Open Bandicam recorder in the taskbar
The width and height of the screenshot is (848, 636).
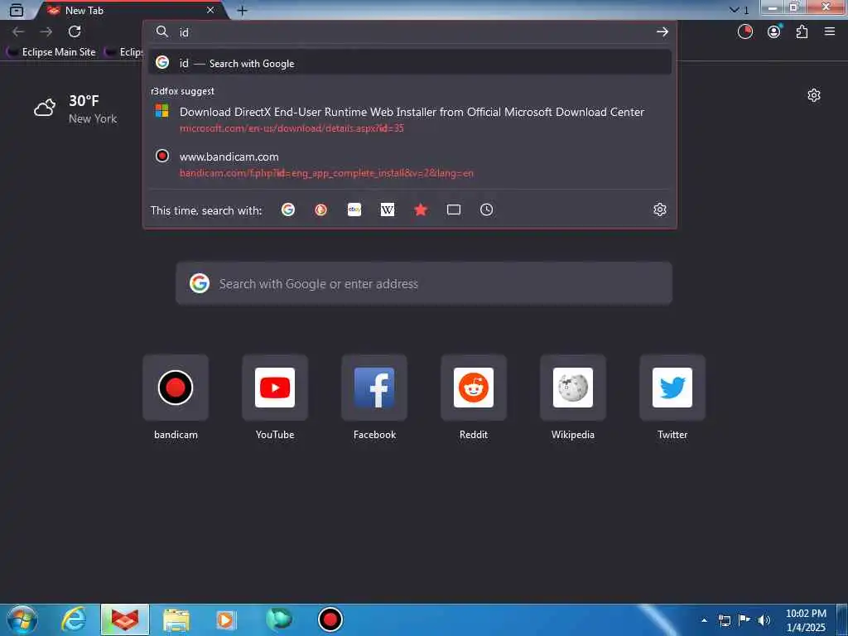point(330,619)
